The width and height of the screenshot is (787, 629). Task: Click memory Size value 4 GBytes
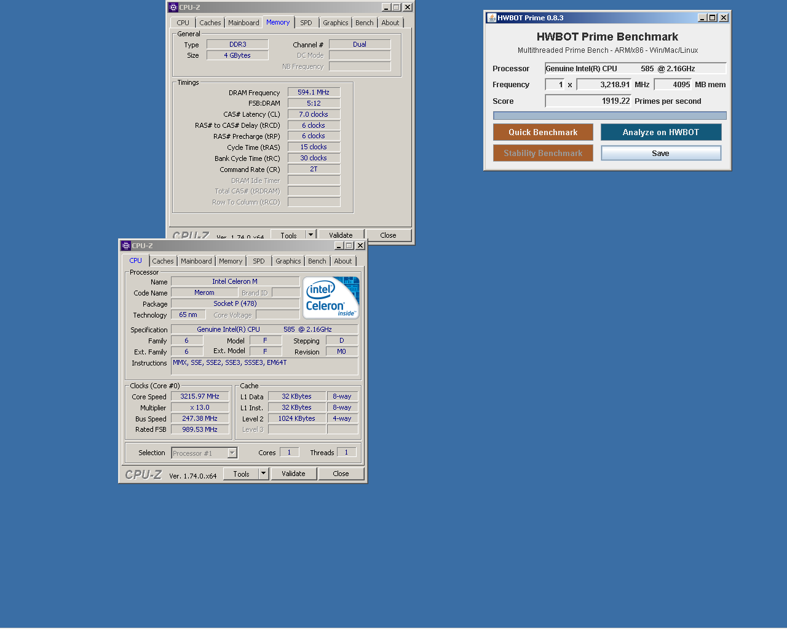tap(237, 56)
